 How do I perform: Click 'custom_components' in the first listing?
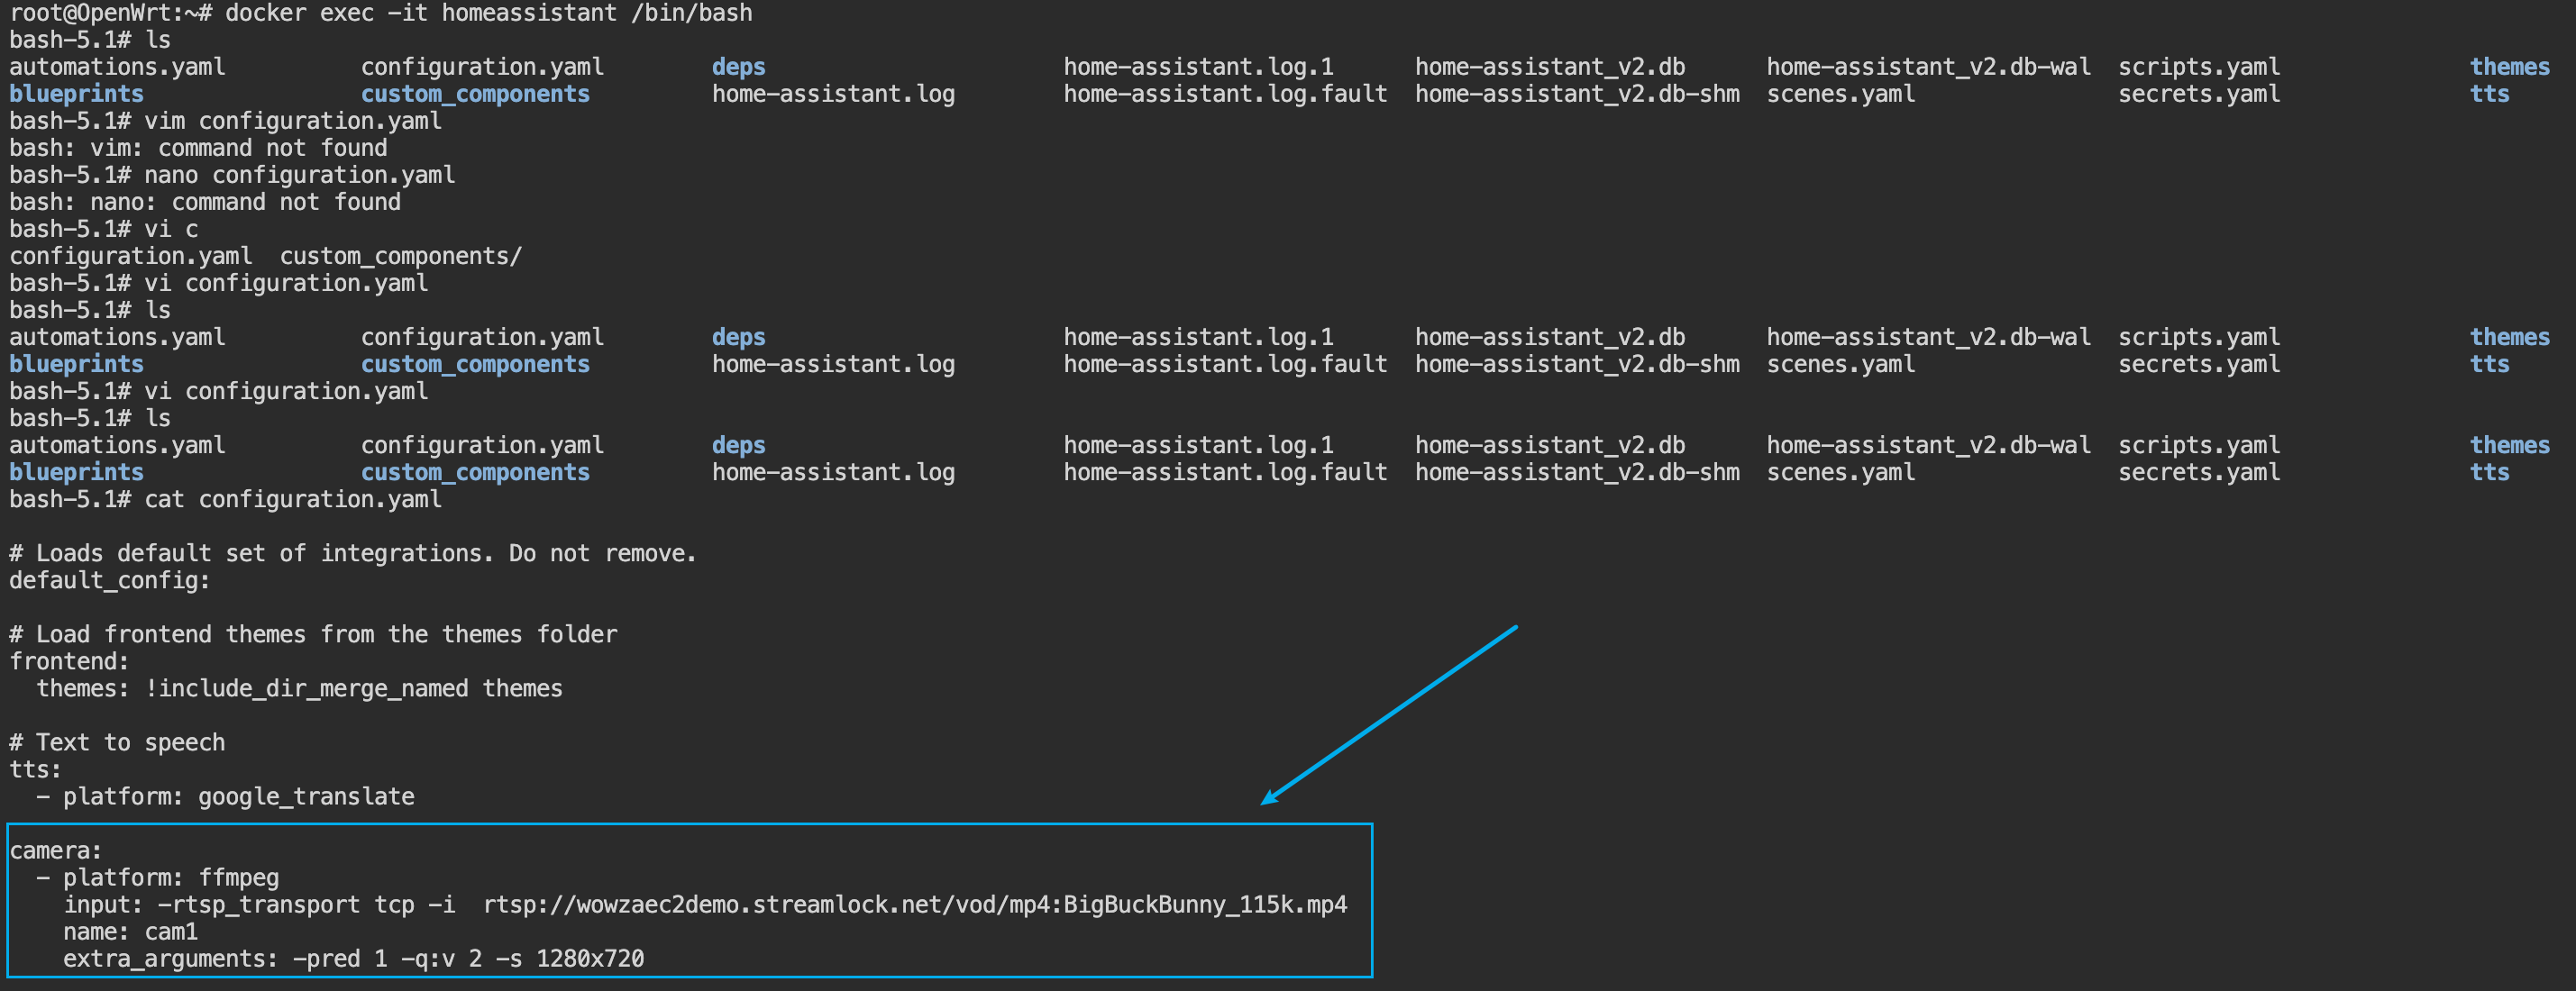pyautogui.click(x=475, y=94)
